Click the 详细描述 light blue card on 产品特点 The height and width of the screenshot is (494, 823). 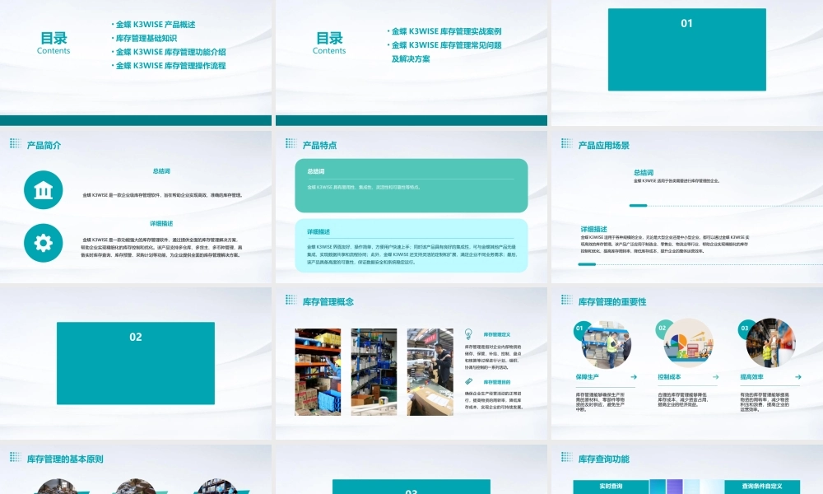411,245
